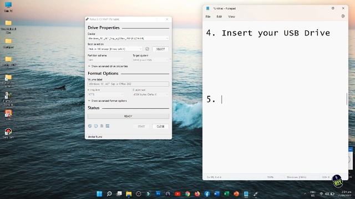Expand Show advanced drive properties

coord(108,66)
